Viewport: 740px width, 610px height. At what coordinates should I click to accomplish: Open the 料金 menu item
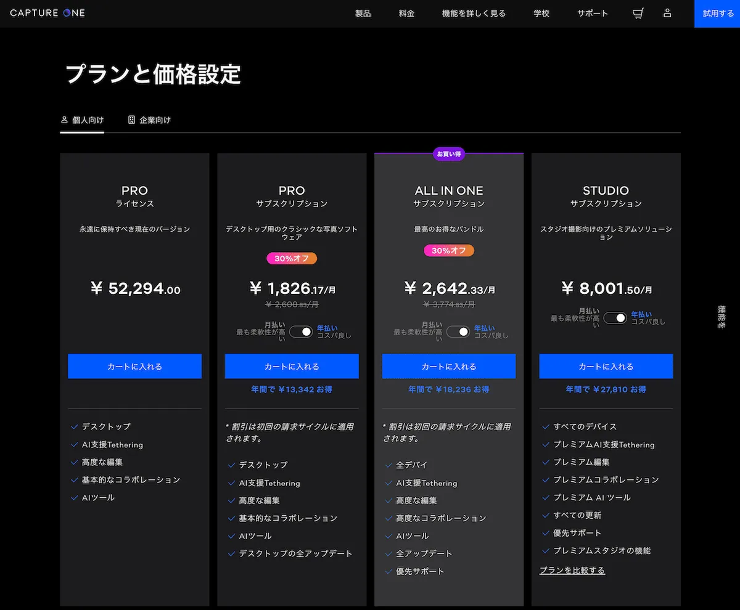(406, 14)
